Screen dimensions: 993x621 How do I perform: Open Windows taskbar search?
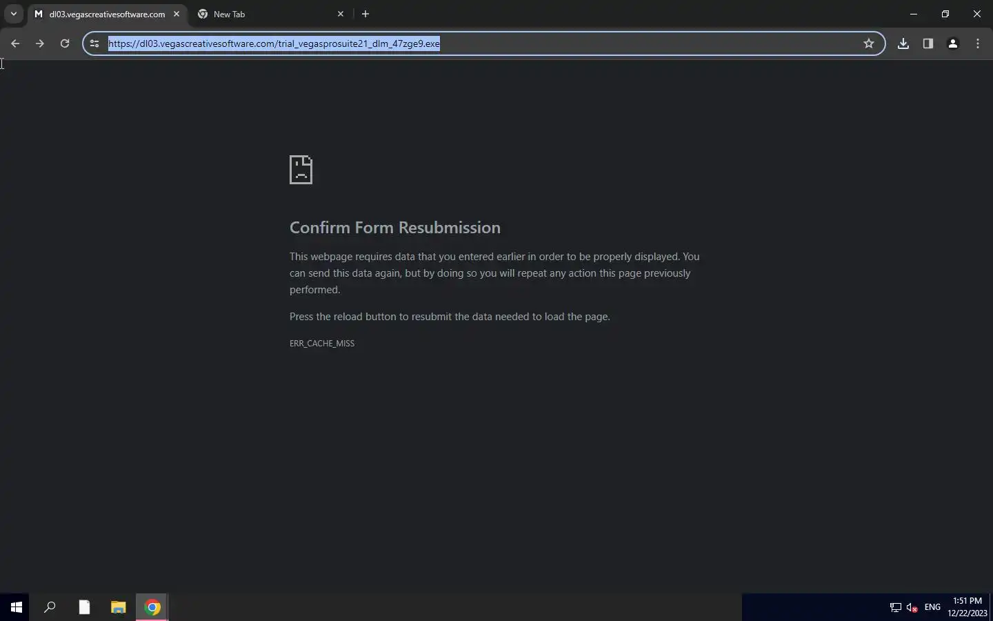coord(50,607)
